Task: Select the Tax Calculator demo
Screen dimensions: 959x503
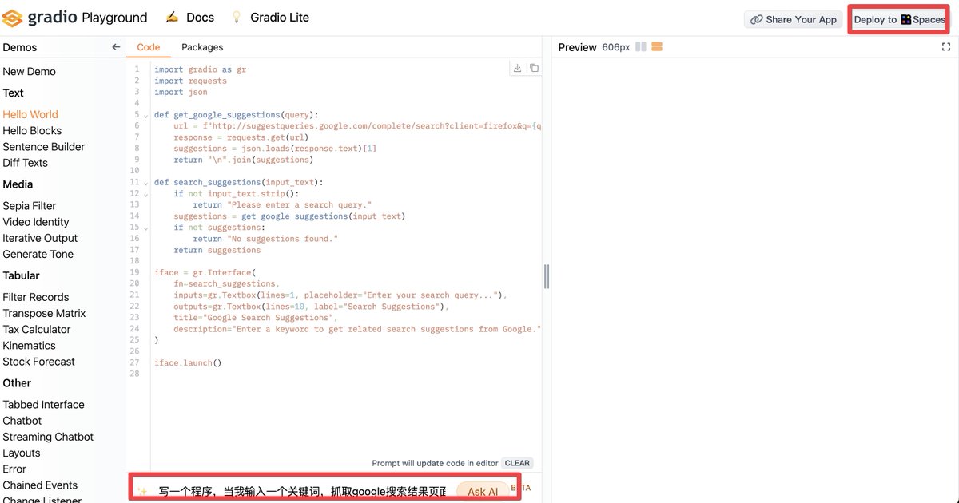Action: [37, 329]
